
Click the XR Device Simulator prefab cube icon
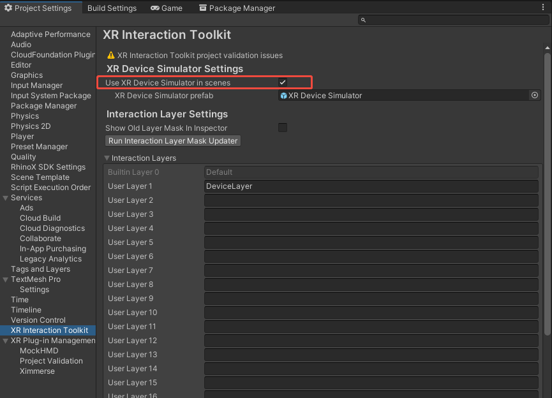[283, 96]
